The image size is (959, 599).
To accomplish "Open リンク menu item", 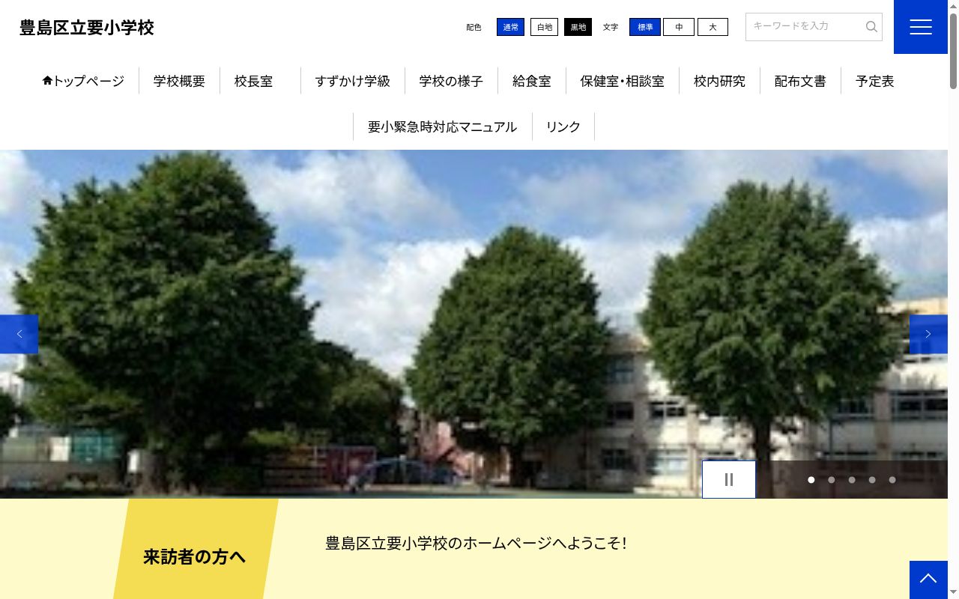I will [563, 127].
